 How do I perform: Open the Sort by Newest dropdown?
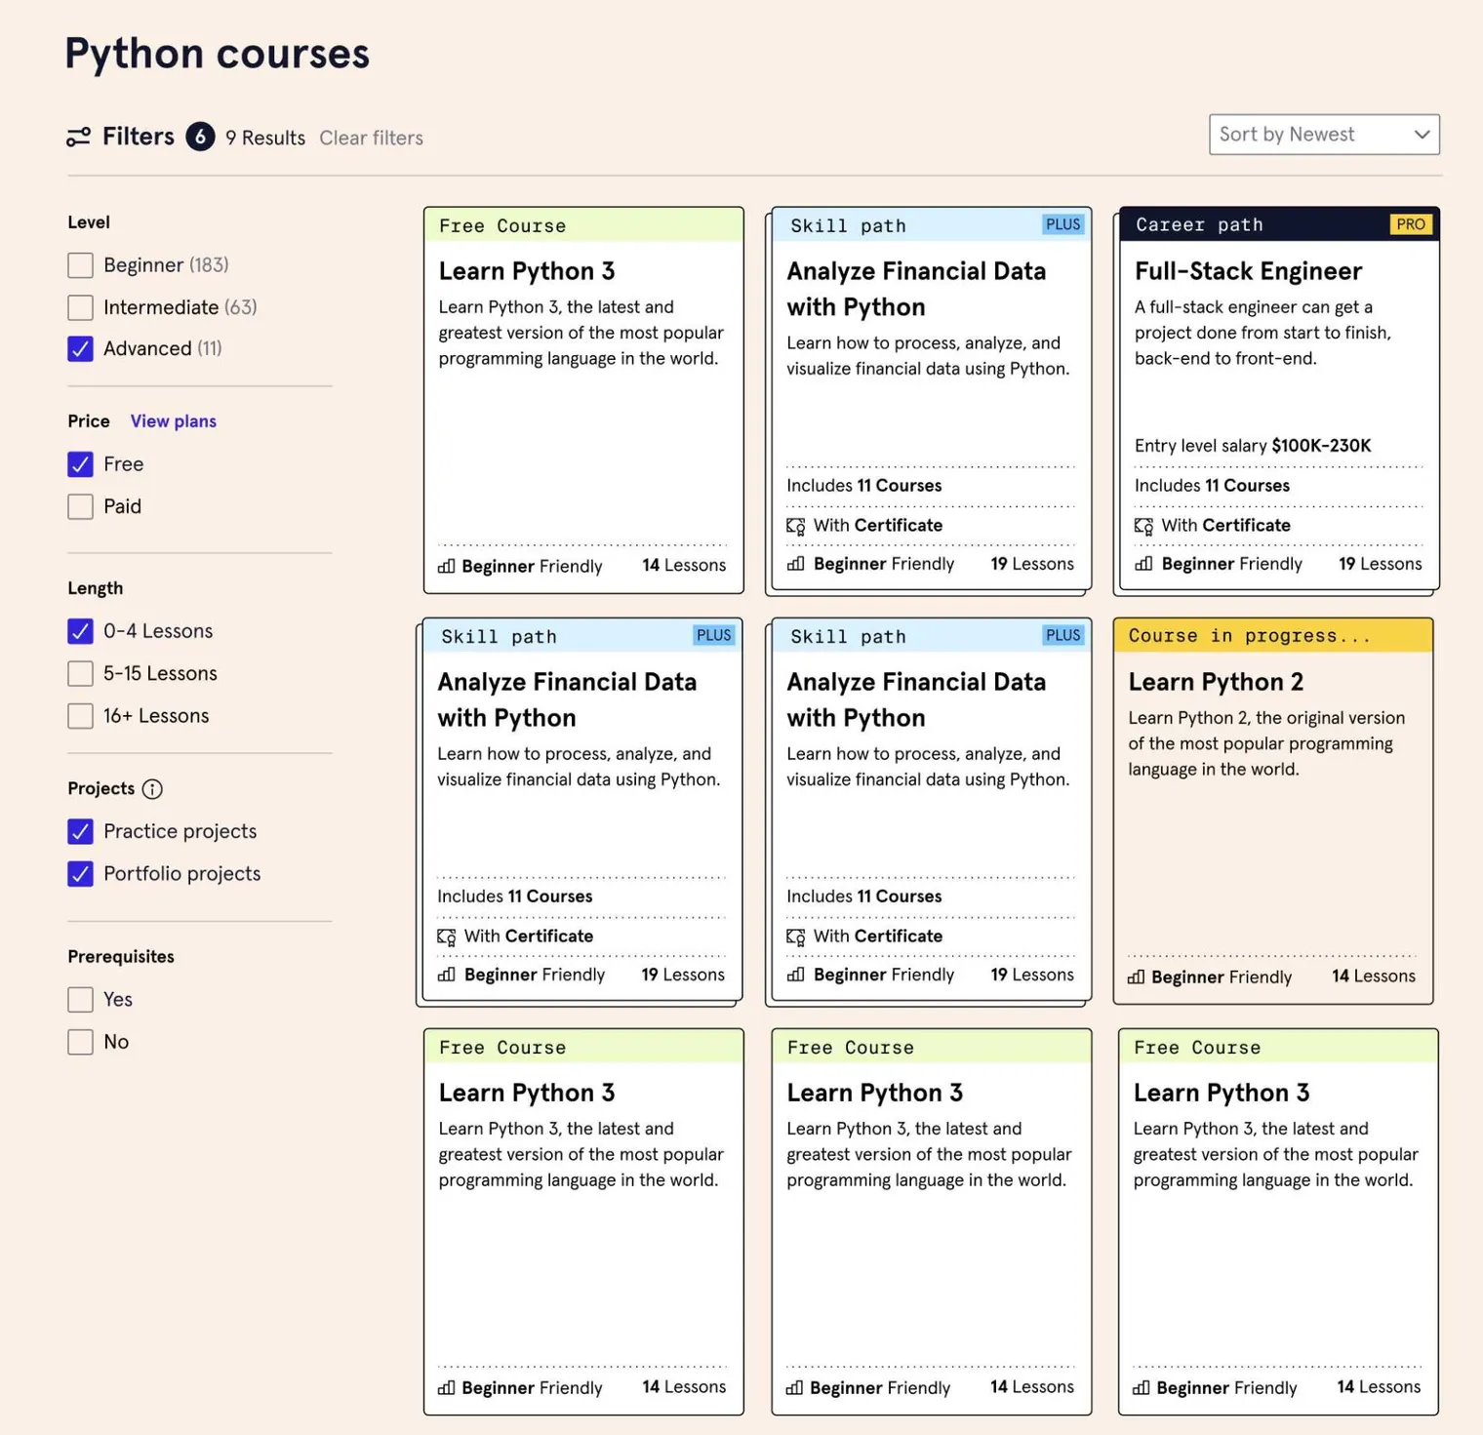pyautogui.click(x=1324, y=135)
